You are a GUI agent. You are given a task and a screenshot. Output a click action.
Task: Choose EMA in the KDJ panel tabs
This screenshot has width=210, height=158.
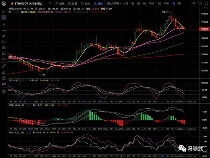coord(16,102)
